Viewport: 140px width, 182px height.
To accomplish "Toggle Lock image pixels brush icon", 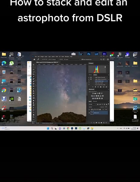I will 94,110.
